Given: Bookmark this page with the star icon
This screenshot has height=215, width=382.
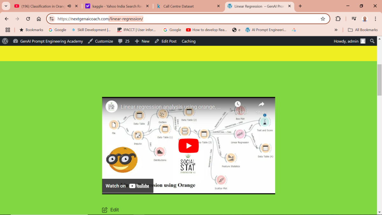Looking at the screenshot, I should [x=323, y=19].
